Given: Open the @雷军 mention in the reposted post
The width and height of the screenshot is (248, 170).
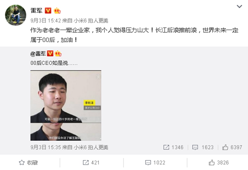Looking at the screenshot, I should [x=38, y=54].
